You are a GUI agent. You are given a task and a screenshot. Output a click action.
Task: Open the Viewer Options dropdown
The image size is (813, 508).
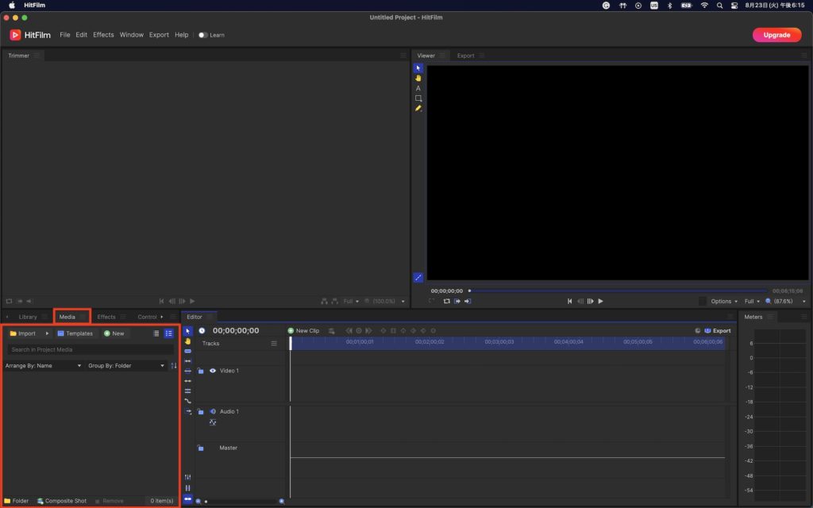click(x=724, y=302)
